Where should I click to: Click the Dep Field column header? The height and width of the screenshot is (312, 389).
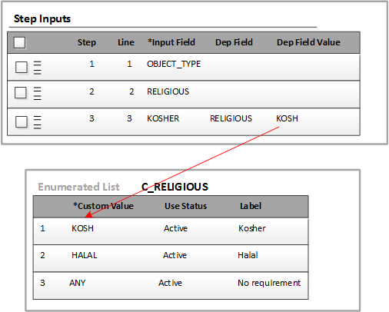click(x=234, y=42)
